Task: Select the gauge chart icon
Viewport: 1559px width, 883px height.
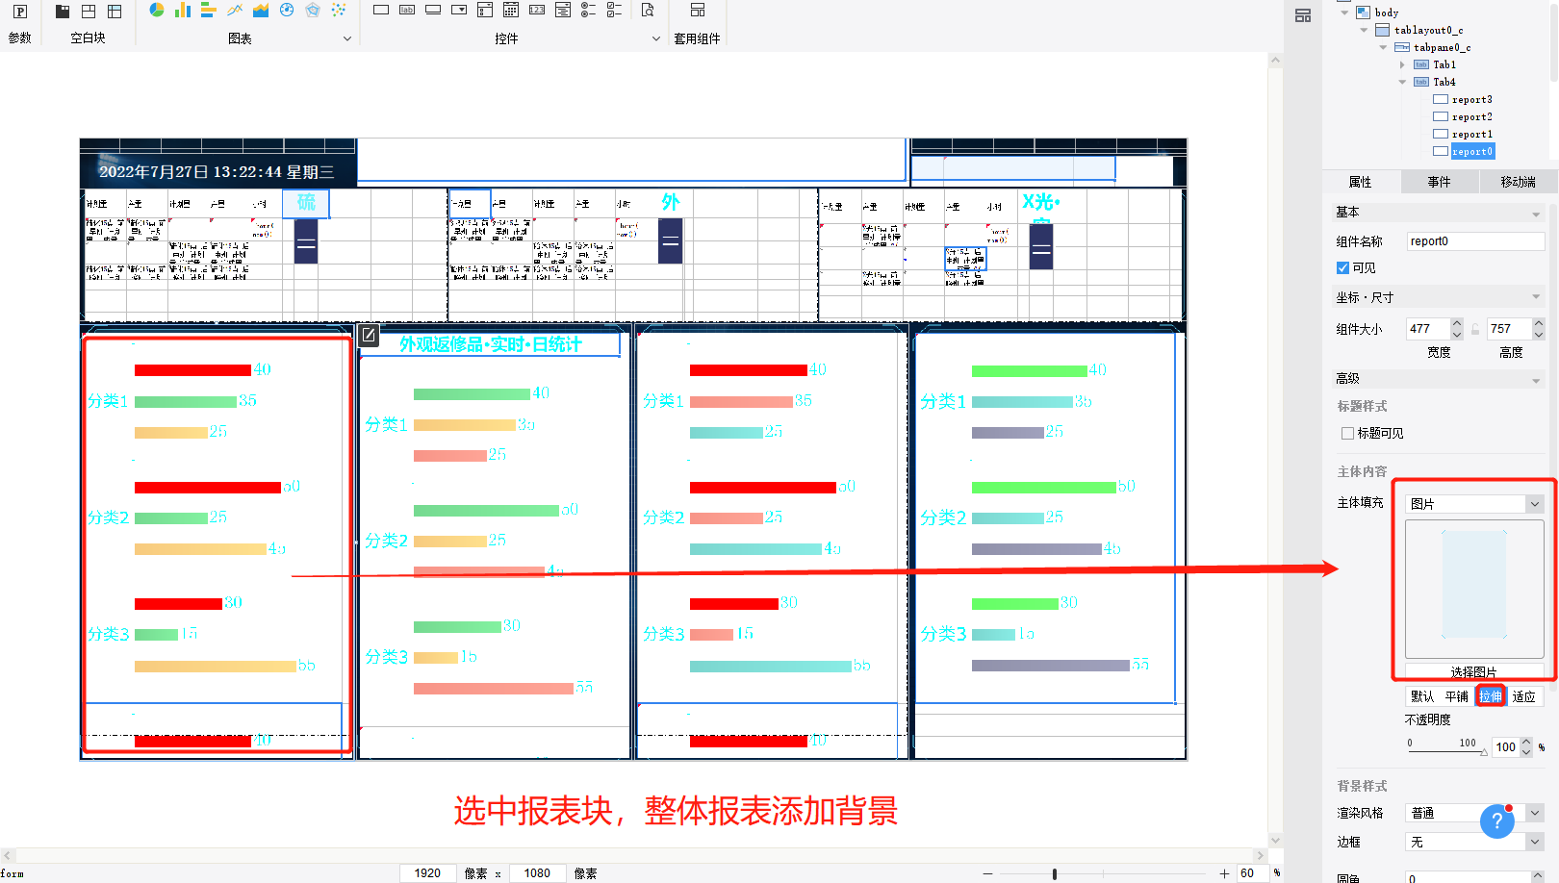Action: coord(287,11)
